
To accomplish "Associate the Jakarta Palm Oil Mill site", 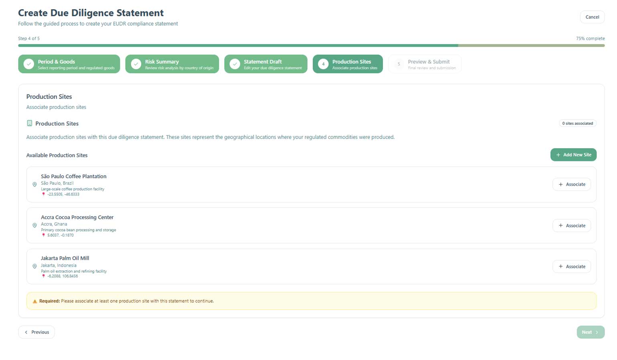I will [x=571, y=266].
